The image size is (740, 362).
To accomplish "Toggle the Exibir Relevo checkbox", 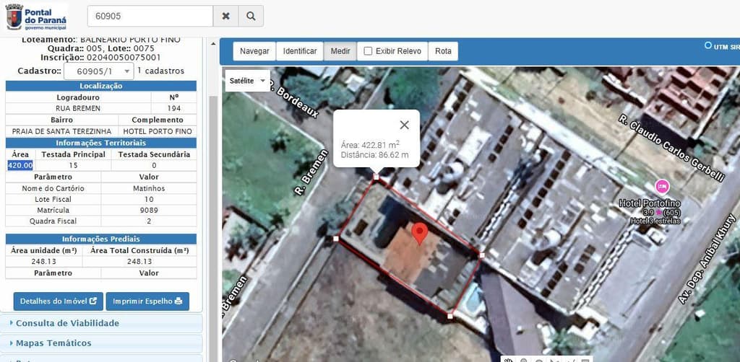I will pos(368,51).
